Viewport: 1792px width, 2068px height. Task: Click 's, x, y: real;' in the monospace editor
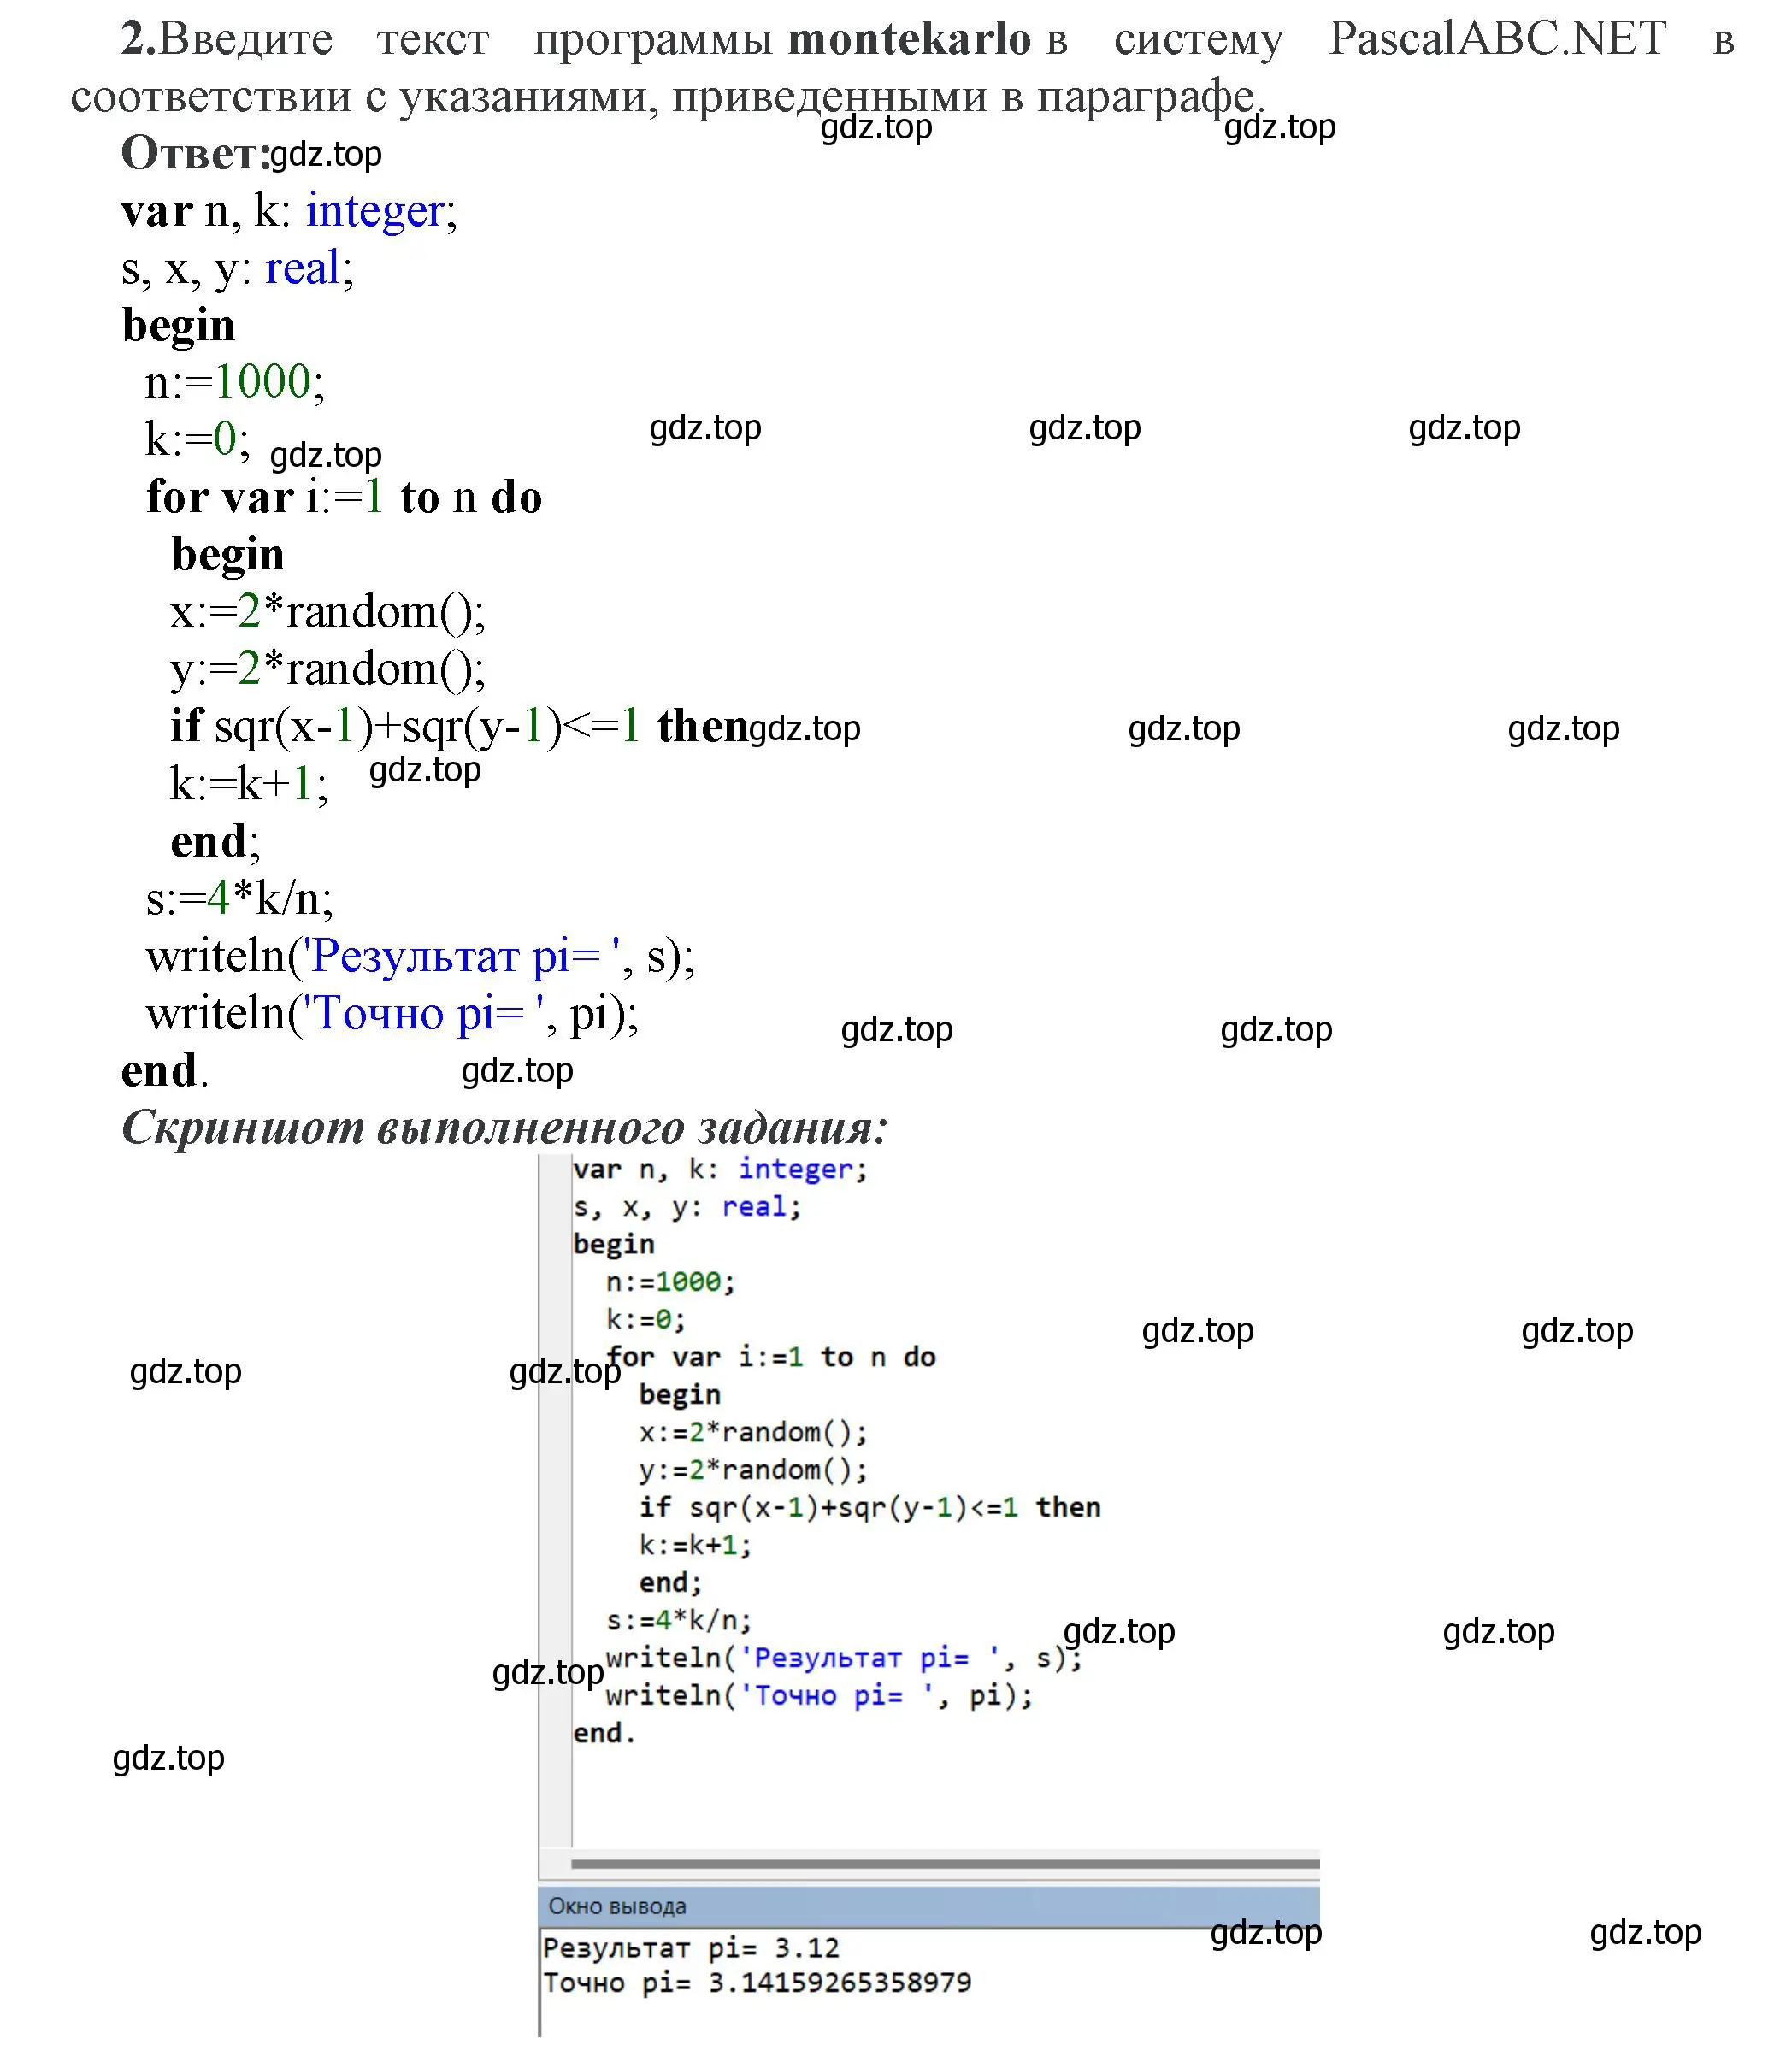tap(687, 1207)
